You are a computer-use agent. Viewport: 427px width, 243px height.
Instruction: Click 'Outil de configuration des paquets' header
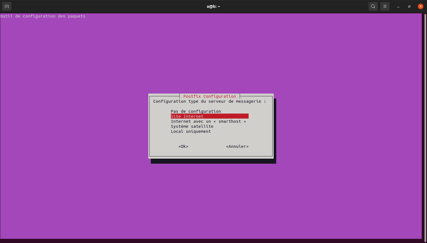point(43,16)
